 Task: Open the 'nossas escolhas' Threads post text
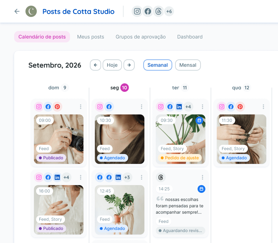pyautogui.click(x=180, y=206)
